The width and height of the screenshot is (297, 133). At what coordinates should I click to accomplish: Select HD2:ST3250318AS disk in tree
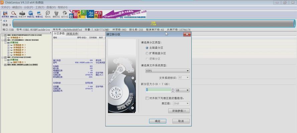[x=19, y=57]
